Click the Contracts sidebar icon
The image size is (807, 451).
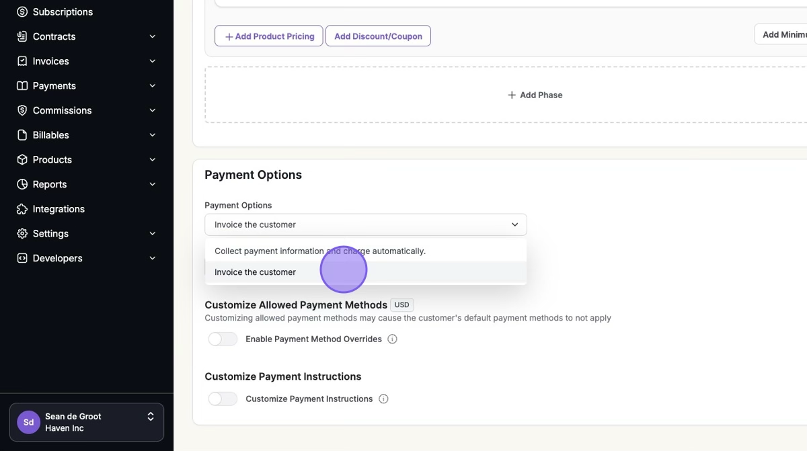[x=22, y=36]
